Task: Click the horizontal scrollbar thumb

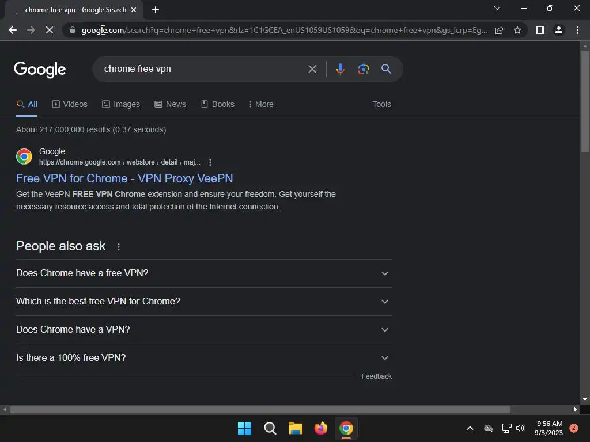Action: [260, 409]
